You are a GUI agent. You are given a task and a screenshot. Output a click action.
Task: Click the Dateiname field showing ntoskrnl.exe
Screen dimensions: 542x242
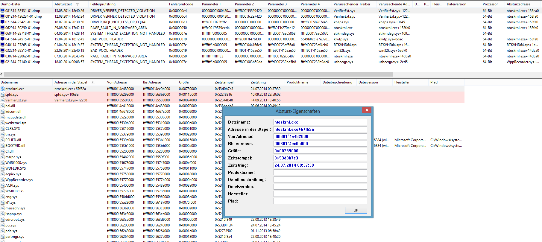(320, 122)
